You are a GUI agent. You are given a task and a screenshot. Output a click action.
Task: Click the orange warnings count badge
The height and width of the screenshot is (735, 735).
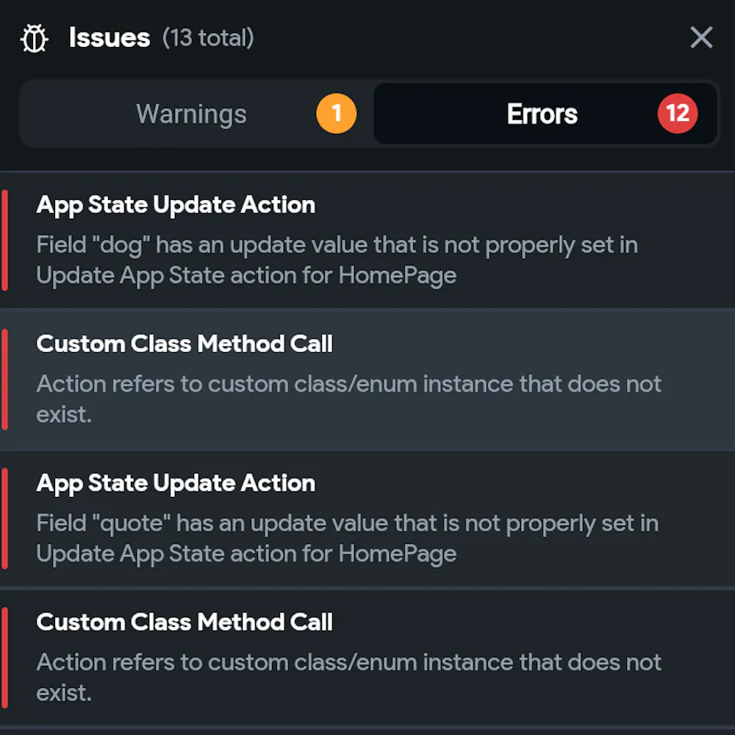click(336, 114)
